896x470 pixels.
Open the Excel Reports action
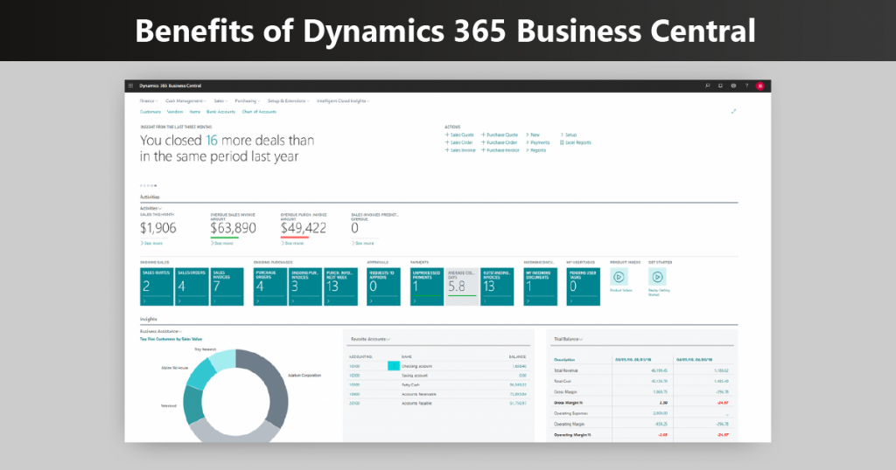(x=576, y=142)
